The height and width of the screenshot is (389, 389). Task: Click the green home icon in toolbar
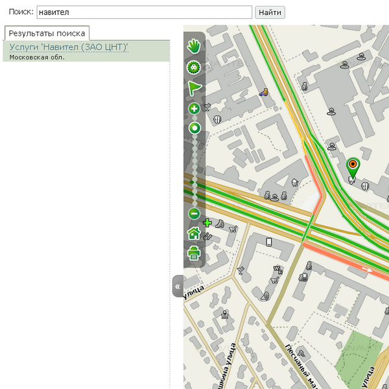click(x=193, y=233)
